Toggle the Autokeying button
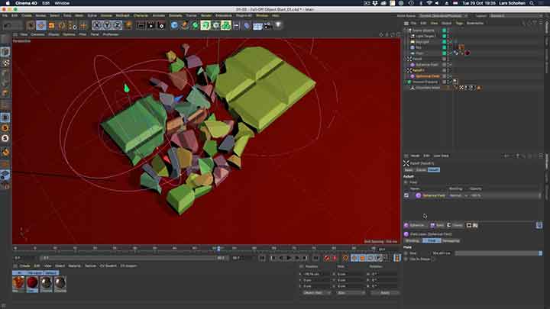 coord(335,258)
